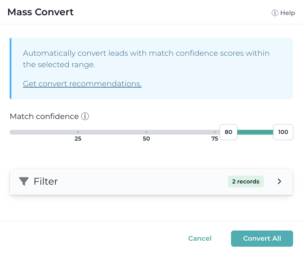Click the Mass Convert dialog title
The image size is (303, 253).
[40, 12]
